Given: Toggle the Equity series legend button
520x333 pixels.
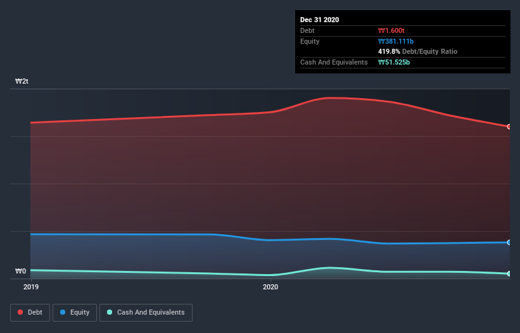Looking at the screenshot, I should coord(75,313).
